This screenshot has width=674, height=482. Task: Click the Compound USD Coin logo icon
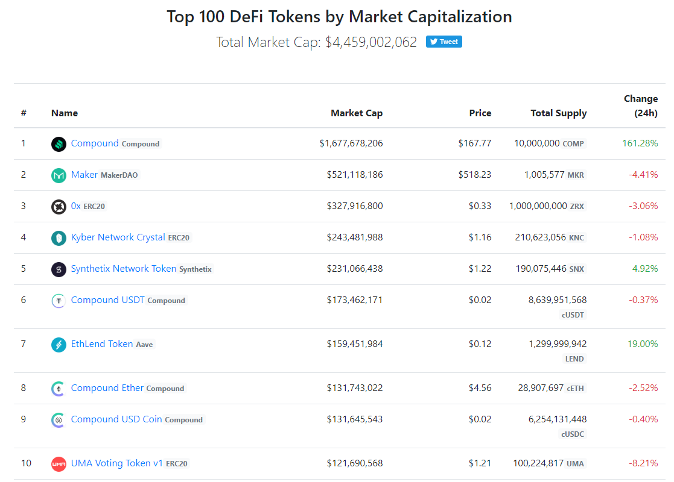click(59, 420)
